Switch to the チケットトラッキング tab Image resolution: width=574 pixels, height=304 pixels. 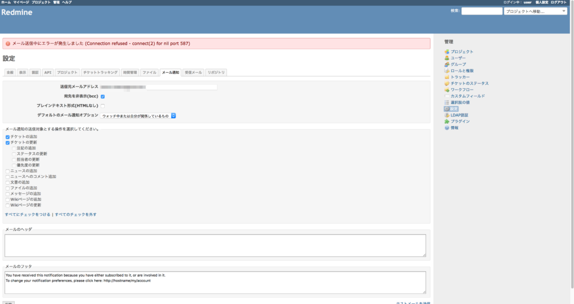pos(100,73)
